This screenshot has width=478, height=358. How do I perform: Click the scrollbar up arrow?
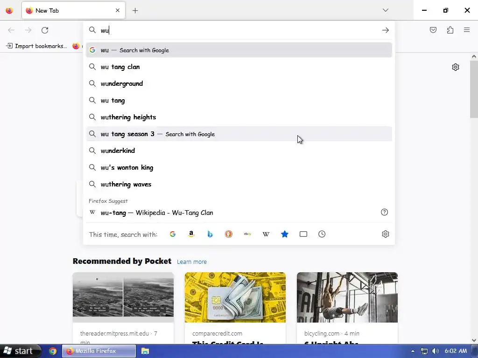pos(474,56)
